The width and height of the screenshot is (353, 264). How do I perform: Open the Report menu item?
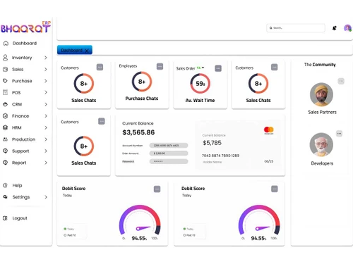(19, 163)
